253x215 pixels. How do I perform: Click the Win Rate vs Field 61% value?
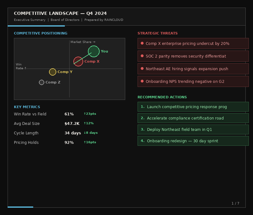pos(69,114)
